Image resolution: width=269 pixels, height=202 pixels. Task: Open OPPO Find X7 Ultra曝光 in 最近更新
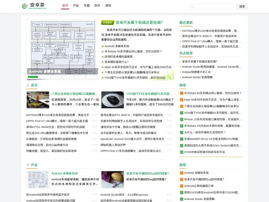[211, 42]
